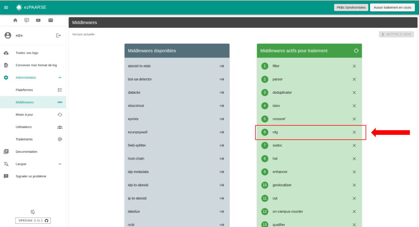Go to Mises à jour page

(24, 114)
